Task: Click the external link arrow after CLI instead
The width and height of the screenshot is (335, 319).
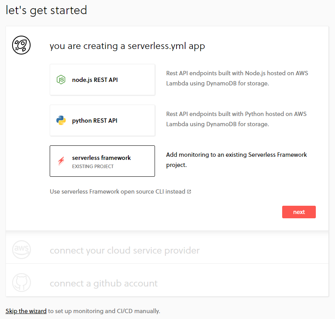Action: (x=189, y=192)
